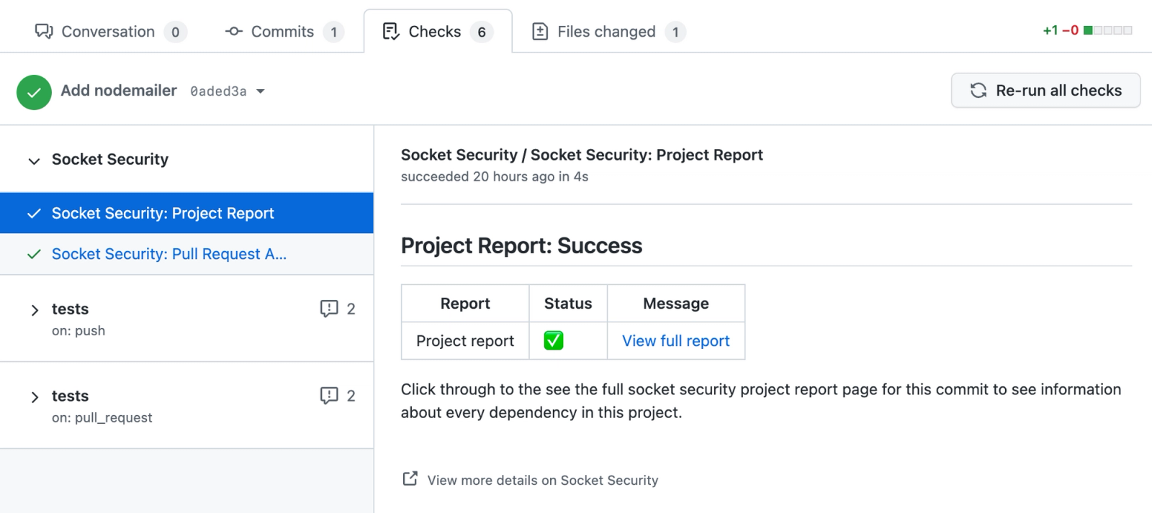Image resolution: width=1152 pixels, height=513 pixels.
Task: Click the 0aded3a commit hash
Action: click(218, 91)
